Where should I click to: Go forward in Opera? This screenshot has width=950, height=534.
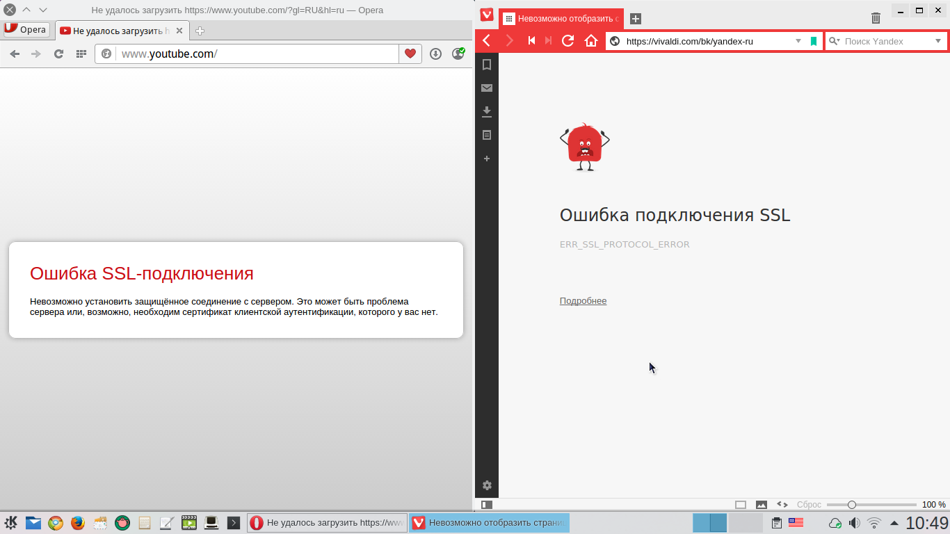36,54
